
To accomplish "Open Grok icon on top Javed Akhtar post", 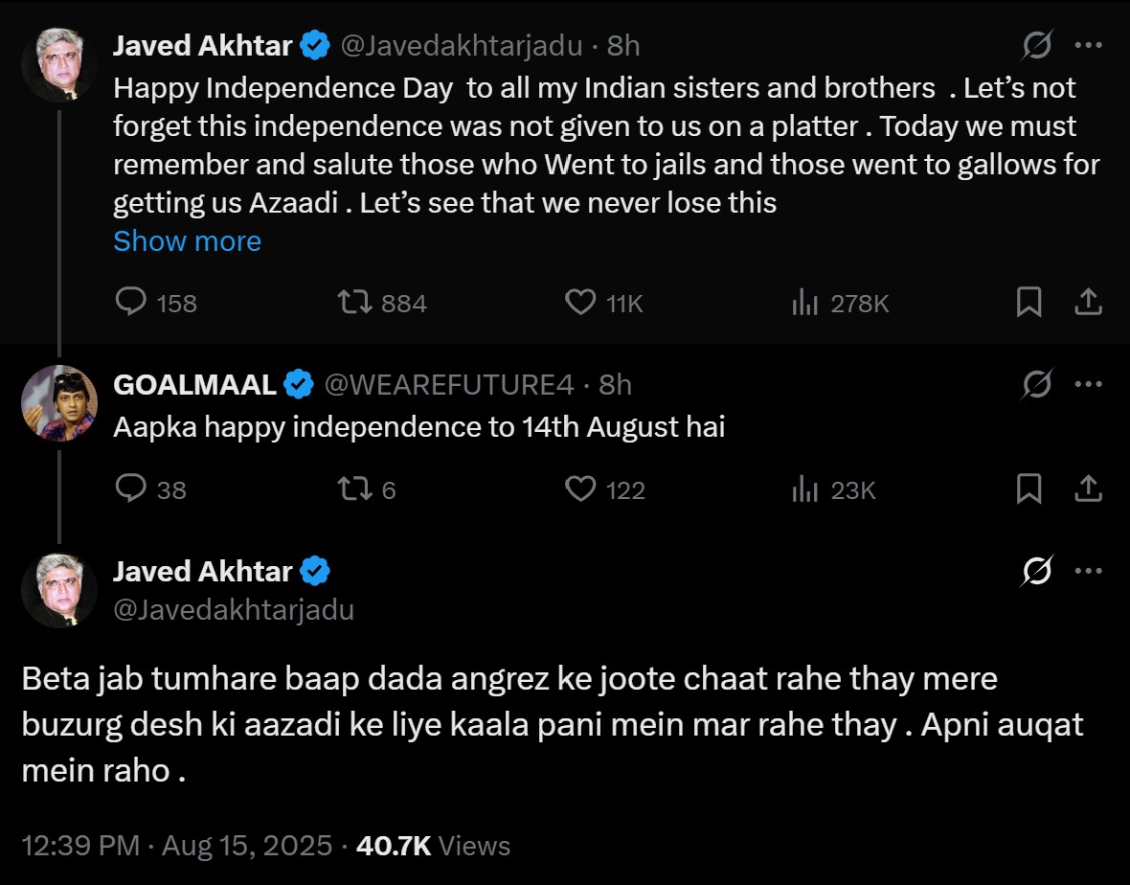I will click(x=1036, y=45).
